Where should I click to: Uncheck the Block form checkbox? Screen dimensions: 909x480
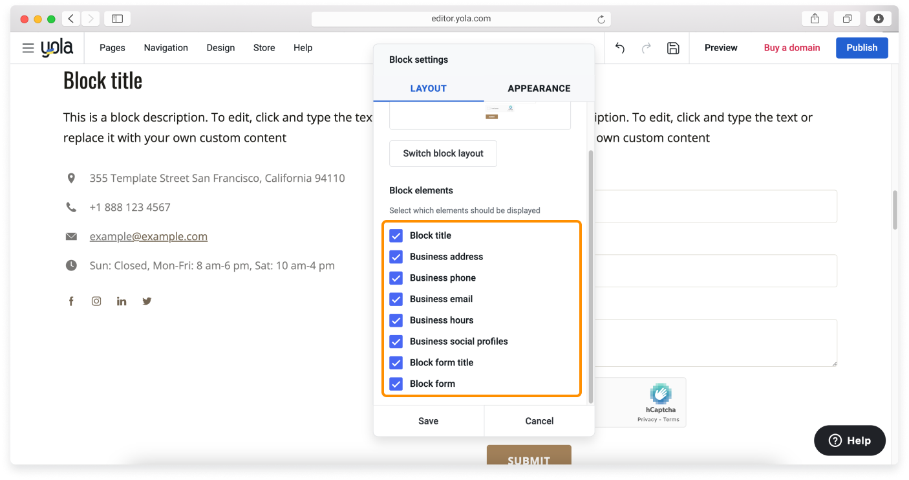click(396, 384)
